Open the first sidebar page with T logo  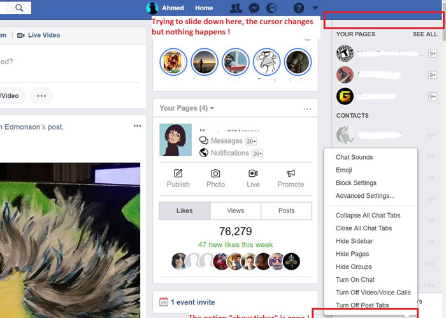point(345,53)
